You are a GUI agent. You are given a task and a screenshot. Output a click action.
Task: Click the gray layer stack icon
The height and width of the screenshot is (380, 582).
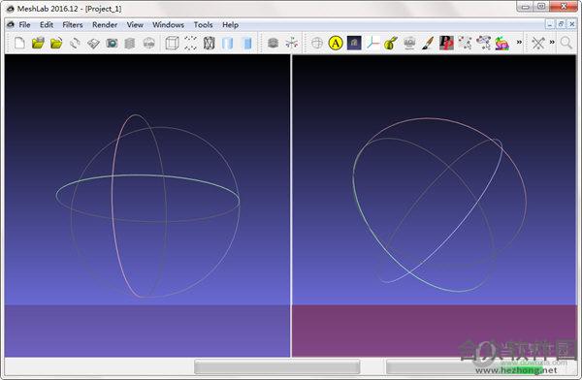274,43
